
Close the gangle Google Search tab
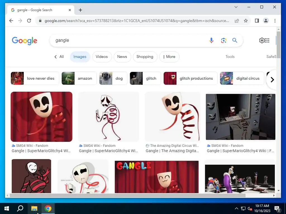tap(70, 10)
